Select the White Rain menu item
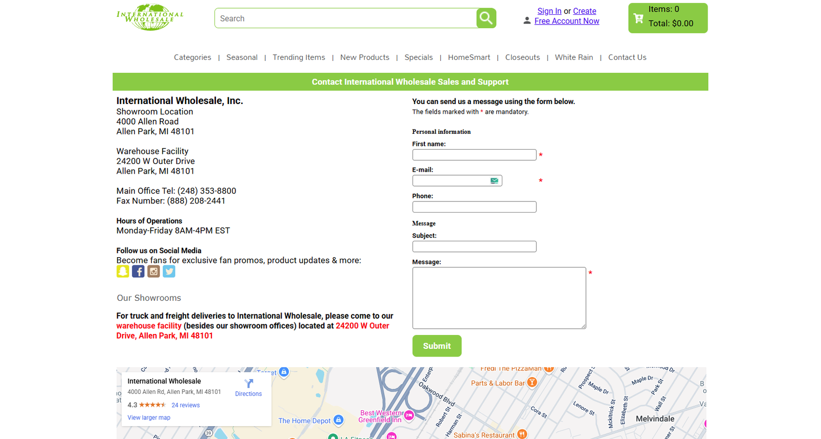The image size is (821, 439). click(x=574, y=57)
